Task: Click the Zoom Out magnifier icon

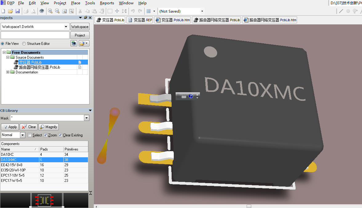Action: [x=57, y=11]
